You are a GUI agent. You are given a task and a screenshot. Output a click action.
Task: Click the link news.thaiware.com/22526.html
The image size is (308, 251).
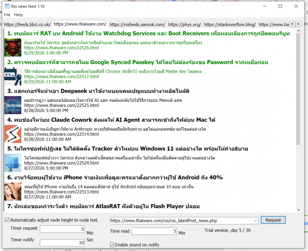[61, 48]
